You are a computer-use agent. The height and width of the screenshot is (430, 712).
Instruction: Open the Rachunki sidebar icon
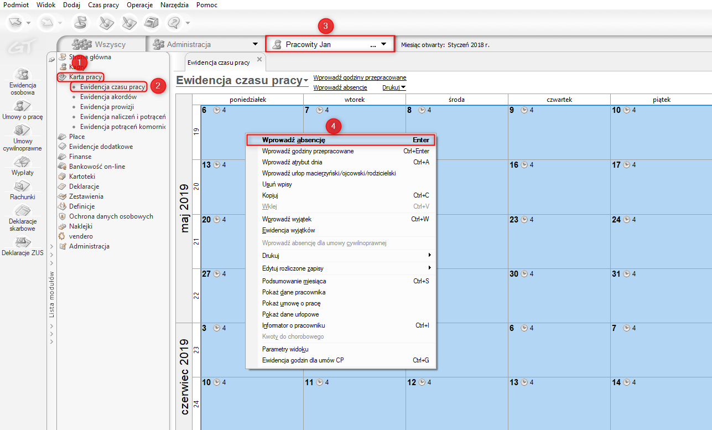(23, 186)
